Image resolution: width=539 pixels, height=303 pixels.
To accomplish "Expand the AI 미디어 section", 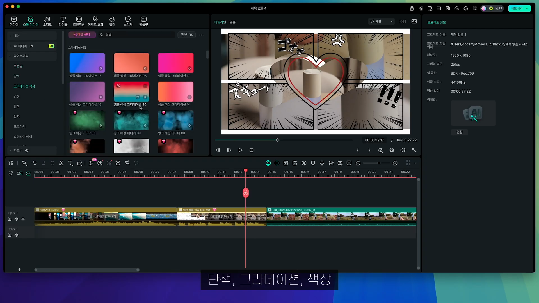I will (10, 46).
